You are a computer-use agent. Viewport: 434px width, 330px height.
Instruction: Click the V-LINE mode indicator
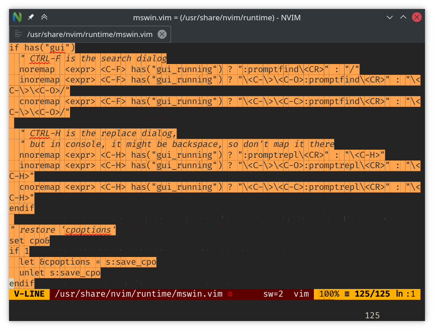pyautogui.click(x=28, y=294)
